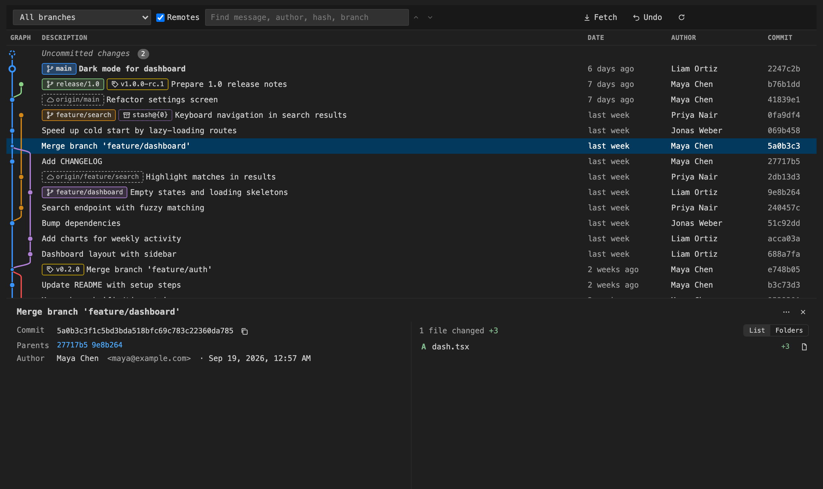Click the maya@example.com author email
The image size is (823, 489).
pyautogui.click(x=149, y=358)
